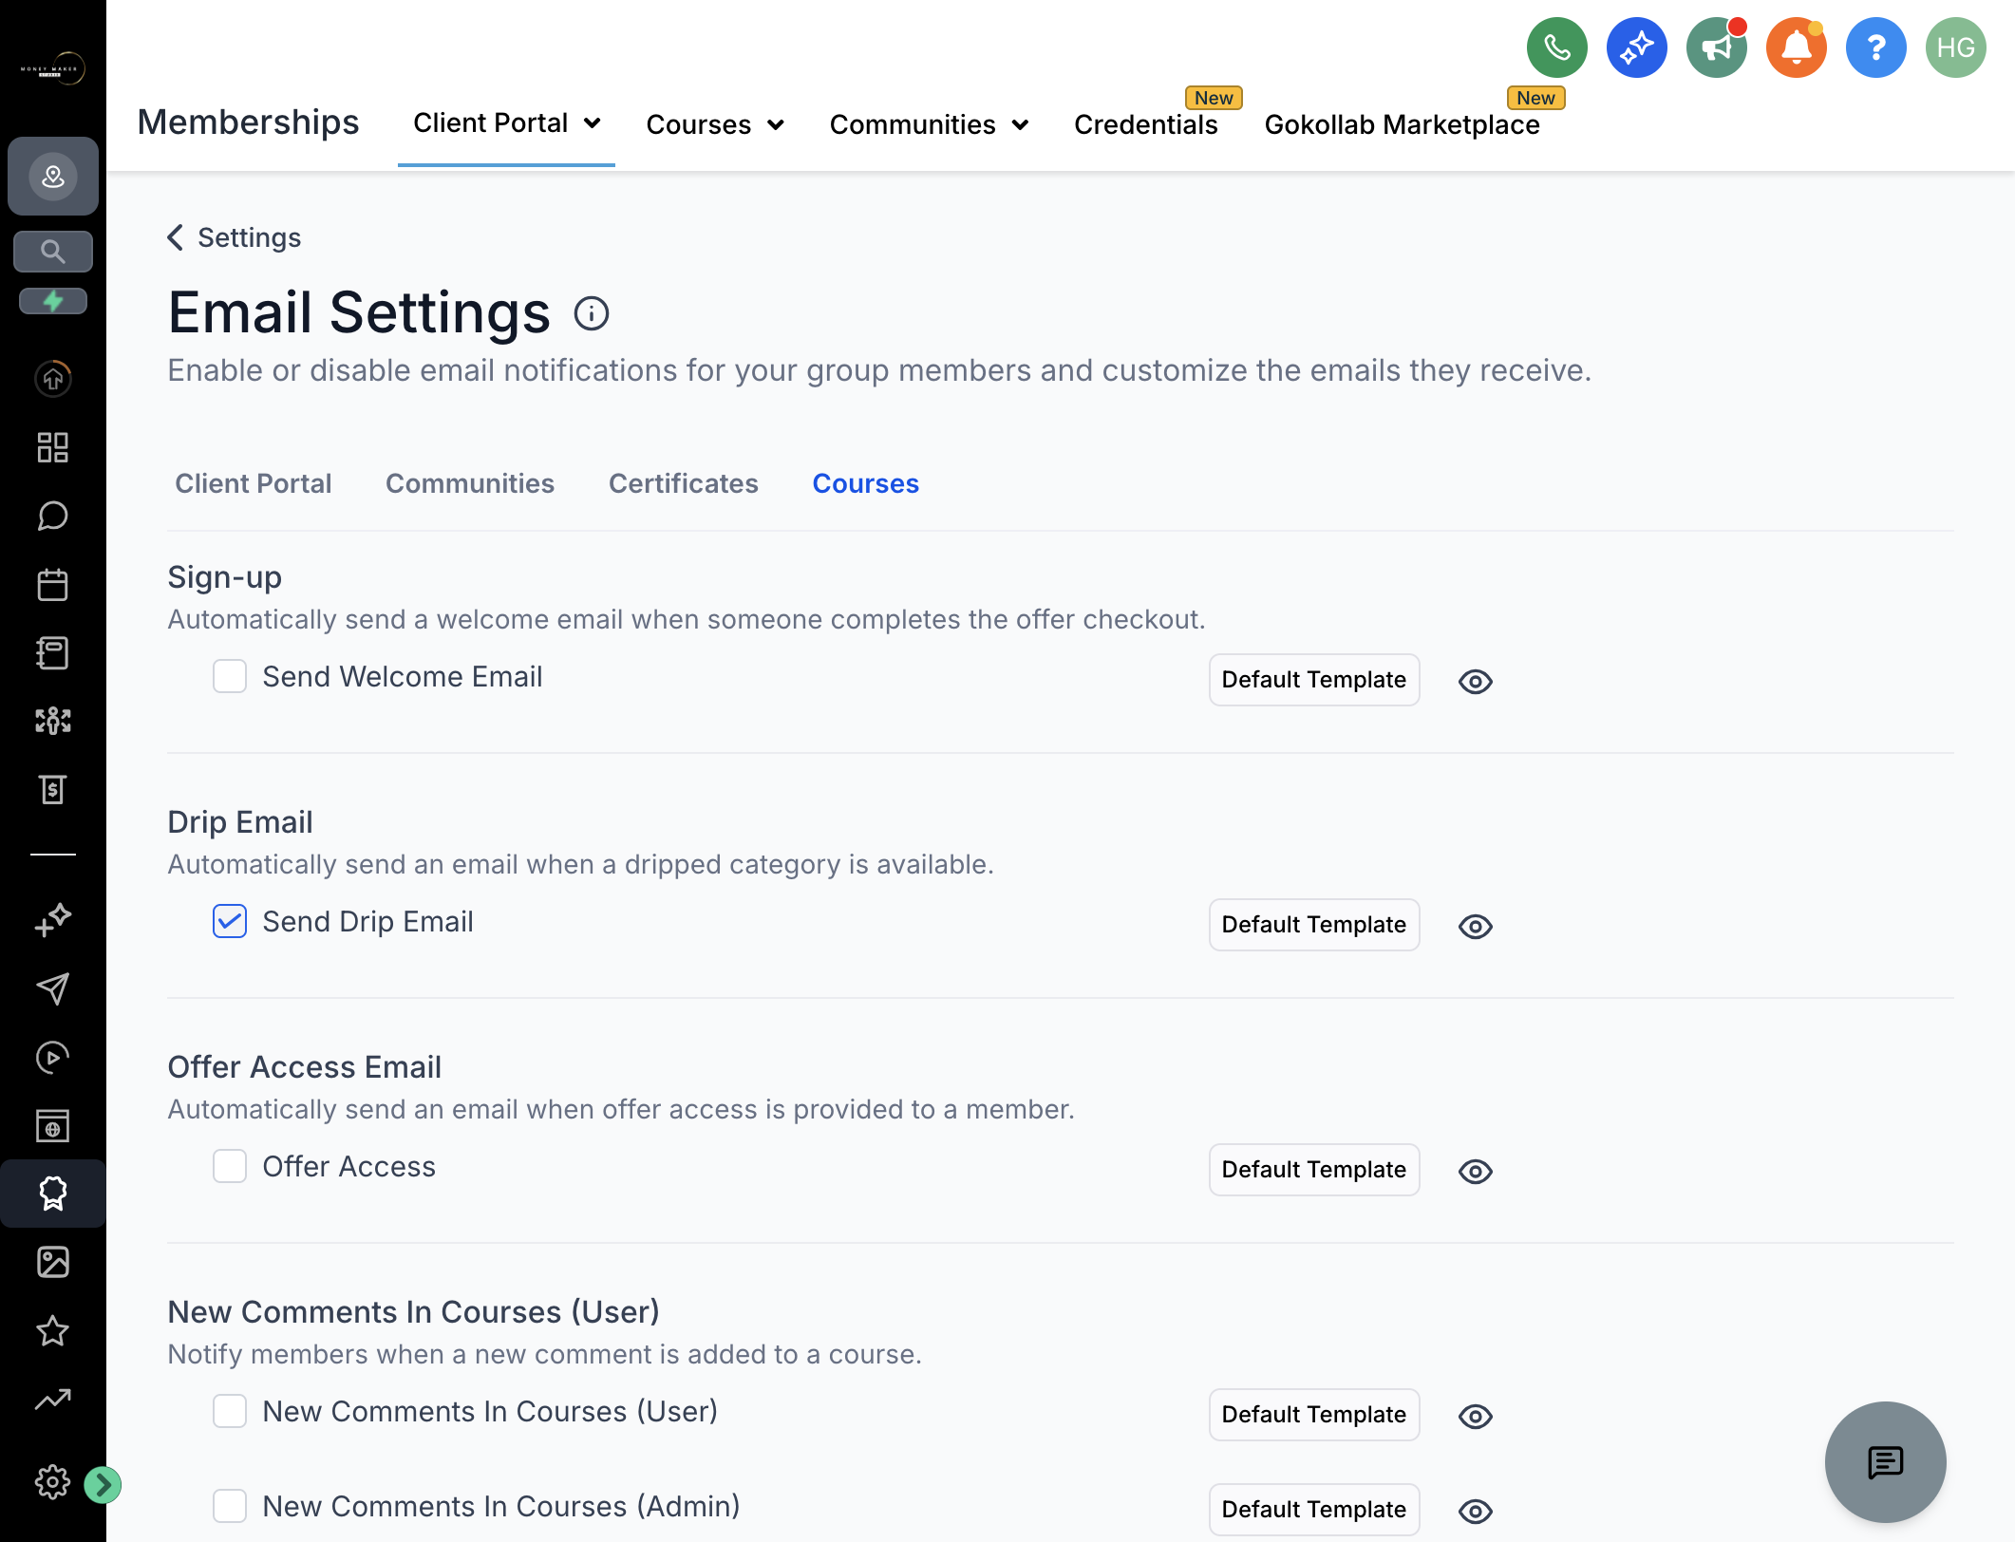Go back to Settings

(x=235, y=237)
